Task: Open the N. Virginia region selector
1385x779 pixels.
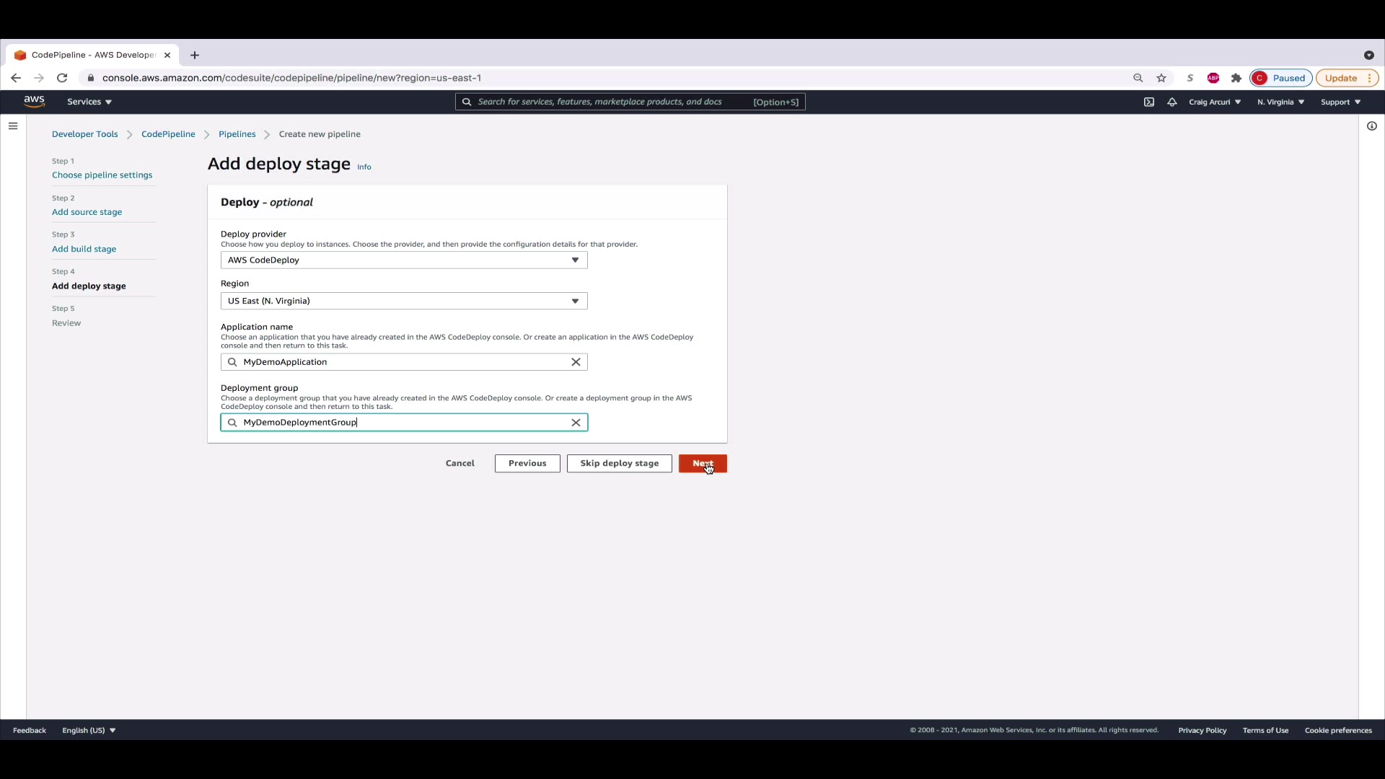Action: coord(1280,102)
